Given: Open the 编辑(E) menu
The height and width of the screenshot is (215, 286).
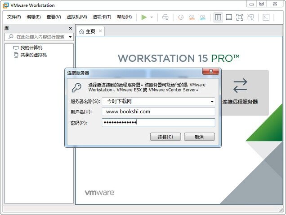Looking at the screenshot, I should point(34,17).
